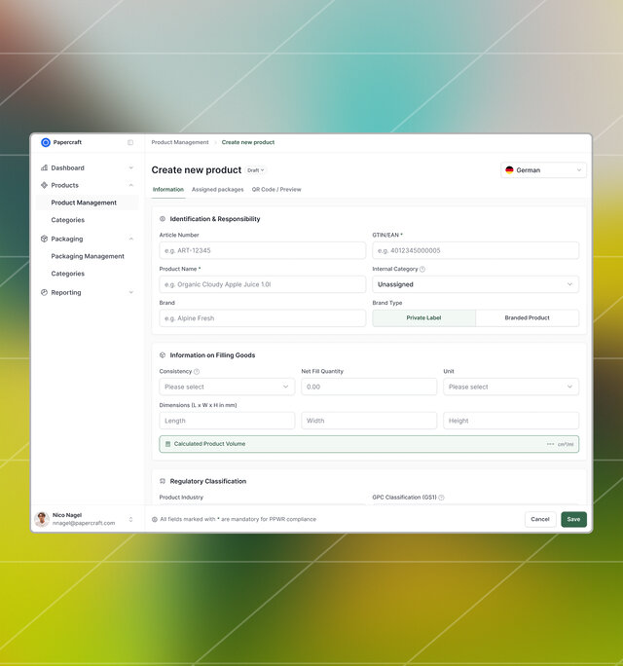Select the Private Label brand type
The width and height of the screenshot is (623, 666).
click(x=423, y=318)
